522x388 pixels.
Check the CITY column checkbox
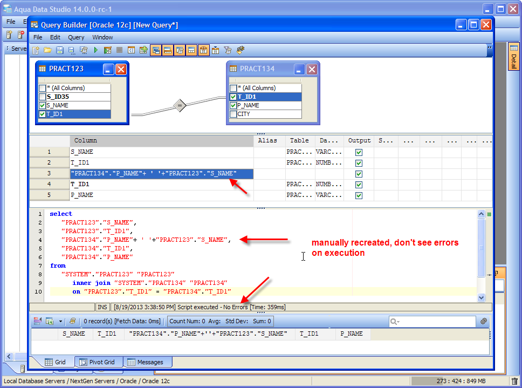pyautogui.click(x=233, y=114)
